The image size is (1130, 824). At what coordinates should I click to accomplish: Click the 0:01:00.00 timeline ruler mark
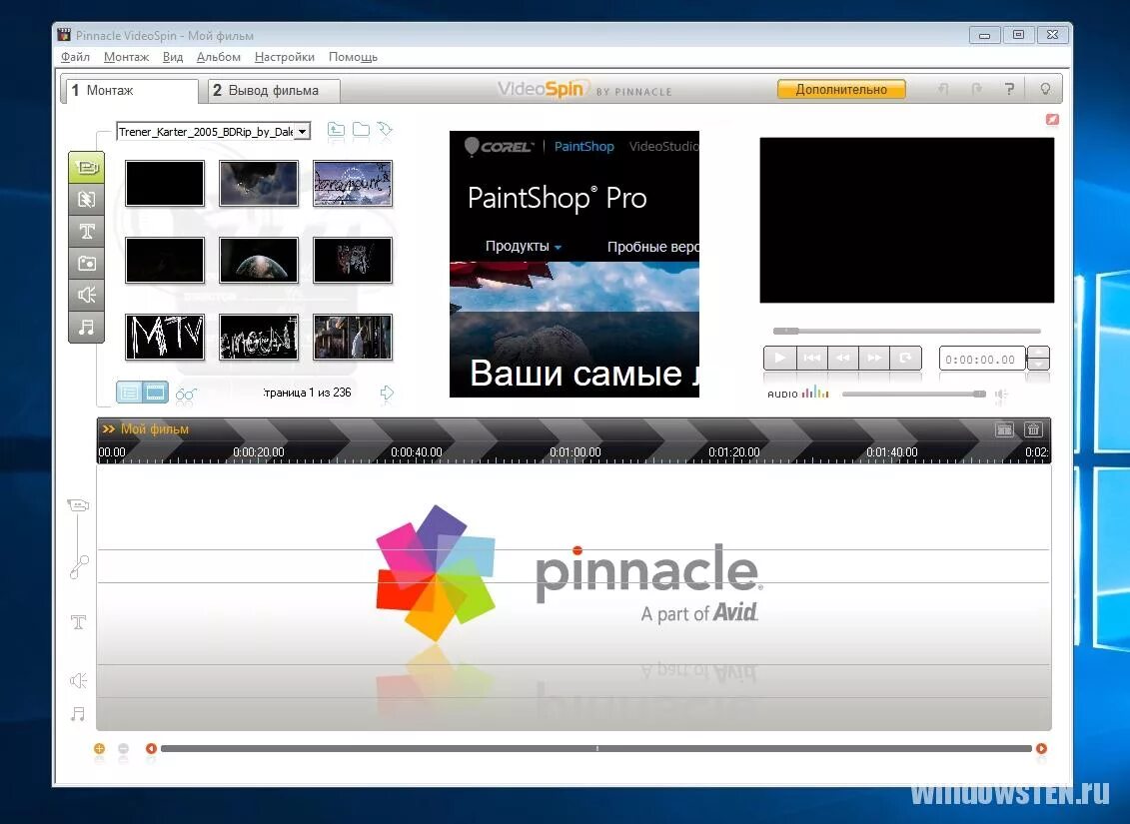(575, 452)
